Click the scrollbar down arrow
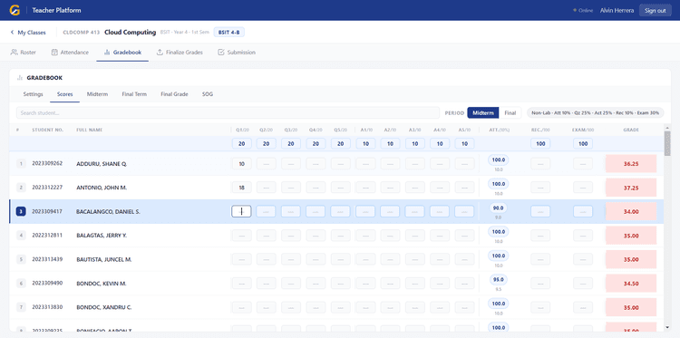The image size is (680, 338). [667, 328]
